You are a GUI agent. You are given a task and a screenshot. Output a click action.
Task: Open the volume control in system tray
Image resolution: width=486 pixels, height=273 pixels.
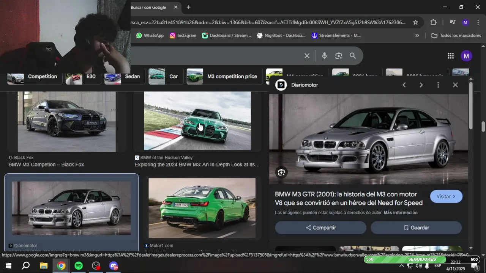point(418,266)
